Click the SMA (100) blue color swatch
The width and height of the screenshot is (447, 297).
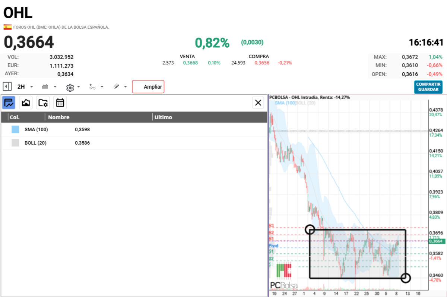15,129
